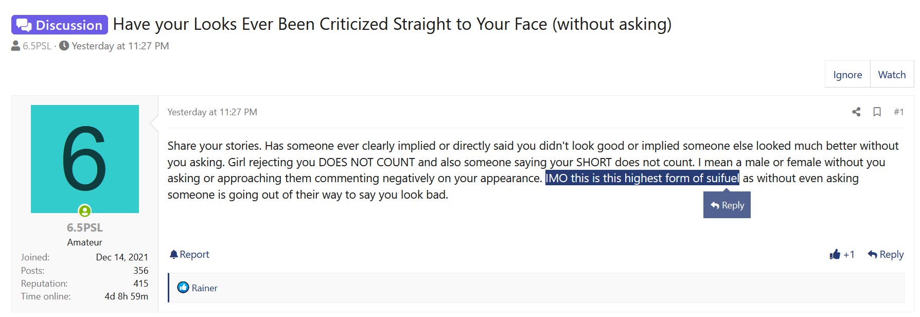Click the #1 post permalink
The width and height of the screenshot is (920, 317).
(898, 112)
